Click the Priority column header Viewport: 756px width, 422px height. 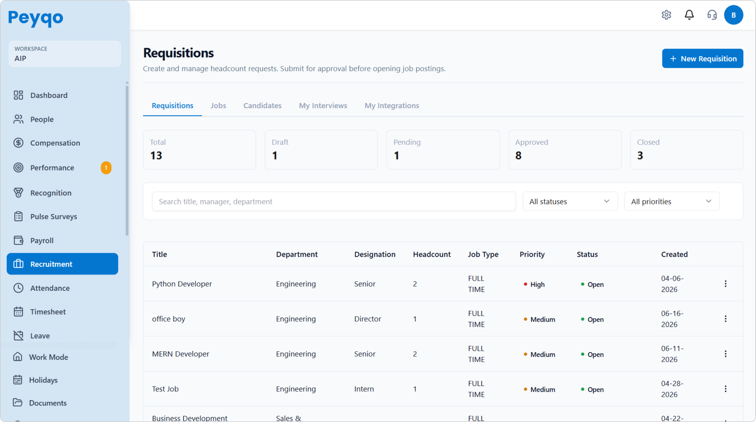[532, 254]
